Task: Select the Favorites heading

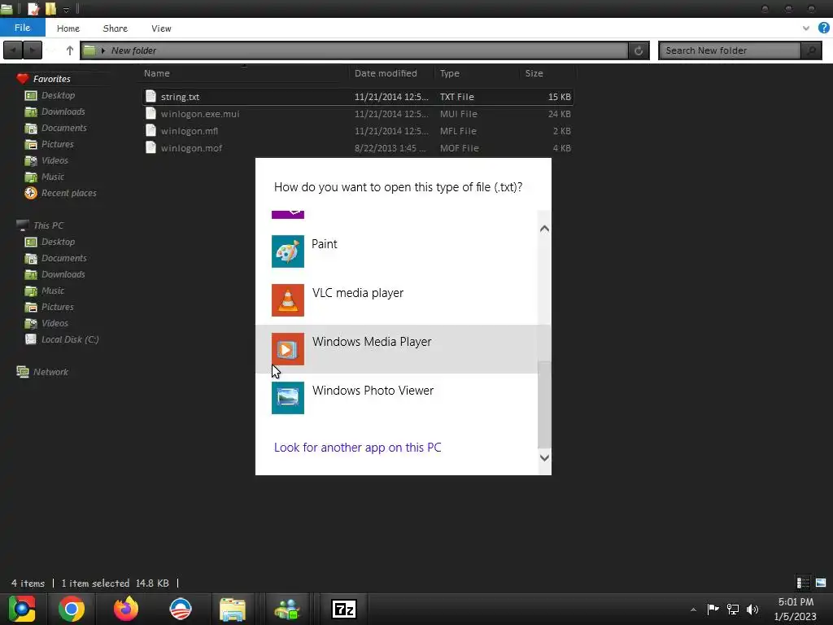Action: [51, 79]
